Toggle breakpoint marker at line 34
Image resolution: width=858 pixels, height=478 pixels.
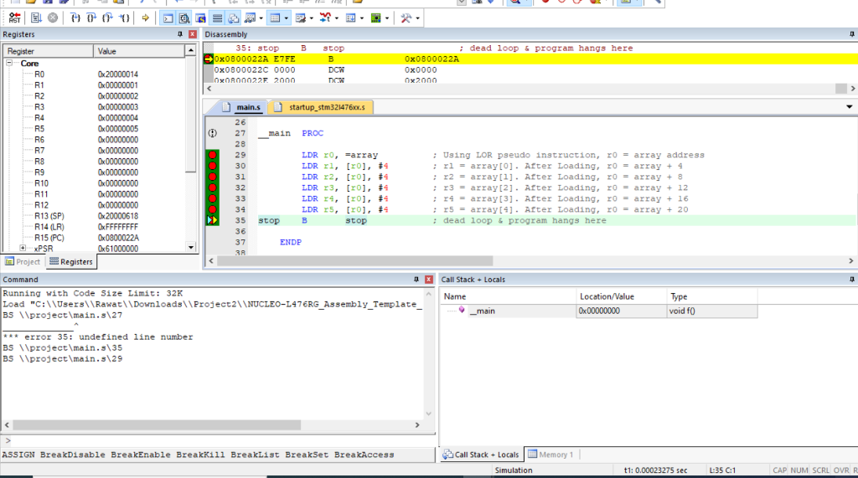212,209
